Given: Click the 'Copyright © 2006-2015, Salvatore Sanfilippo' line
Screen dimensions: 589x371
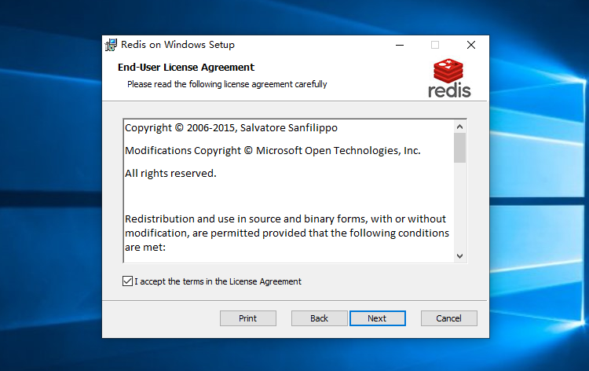Looking at the screenshot, I should click(x=231, y=128).
